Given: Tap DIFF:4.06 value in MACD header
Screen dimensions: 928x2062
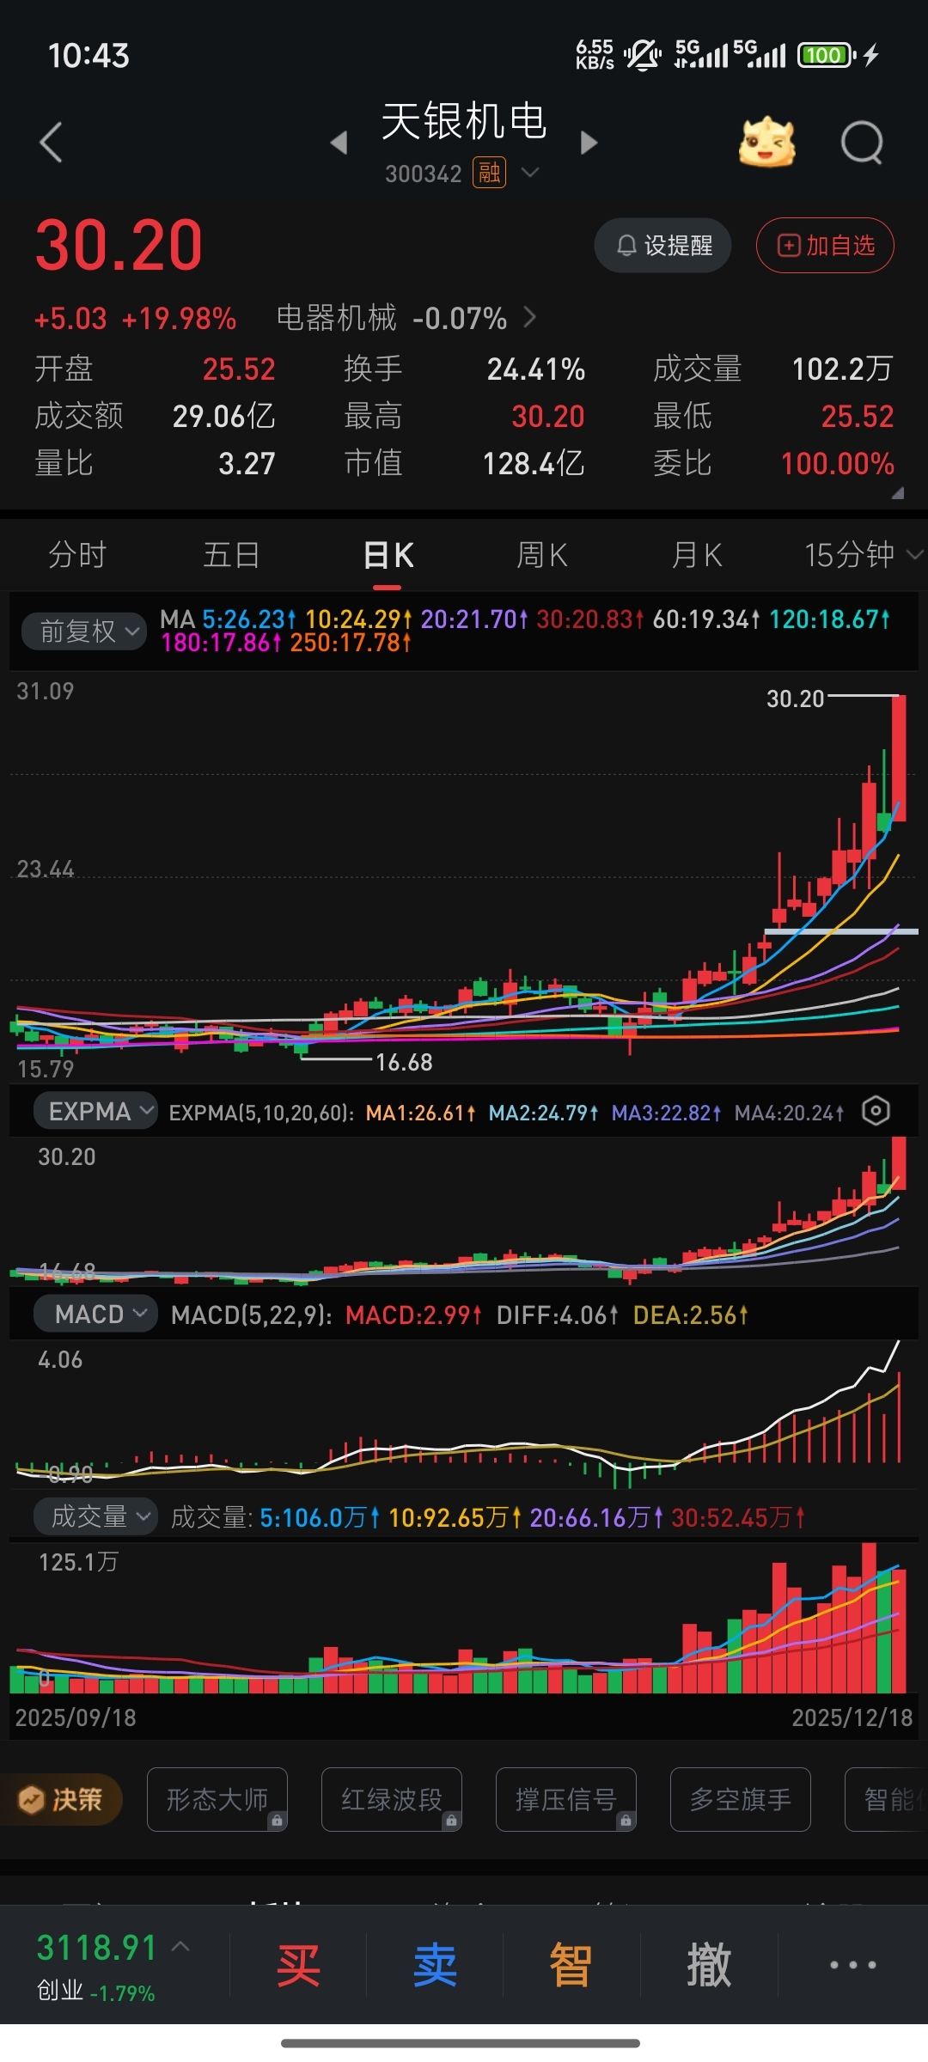Looking at the screenshot, I should pos(557,1315).
